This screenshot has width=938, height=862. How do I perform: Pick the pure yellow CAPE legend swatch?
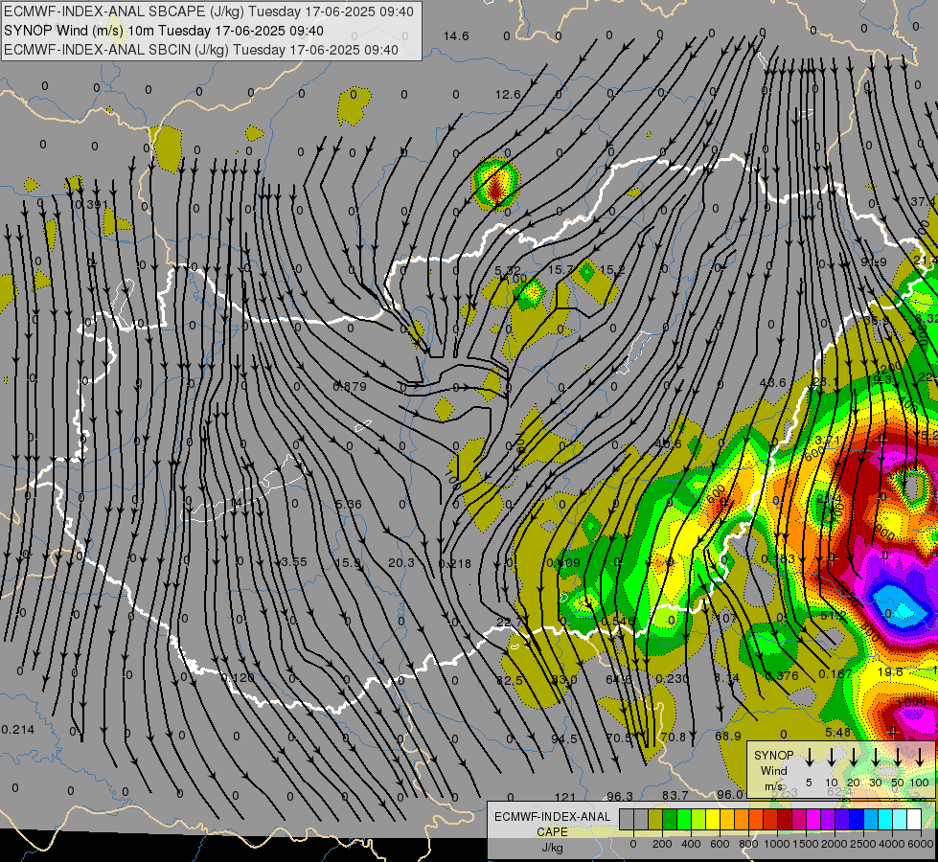pyautogui.click(x=713, y=820)
